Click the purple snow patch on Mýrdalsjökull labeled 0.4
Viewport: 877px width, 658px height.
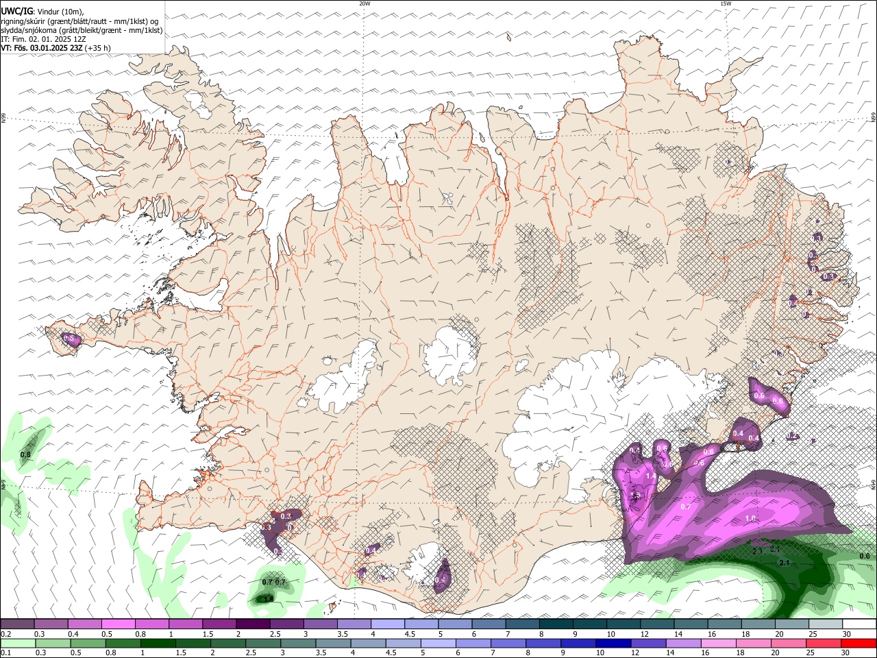coord(442,576)
